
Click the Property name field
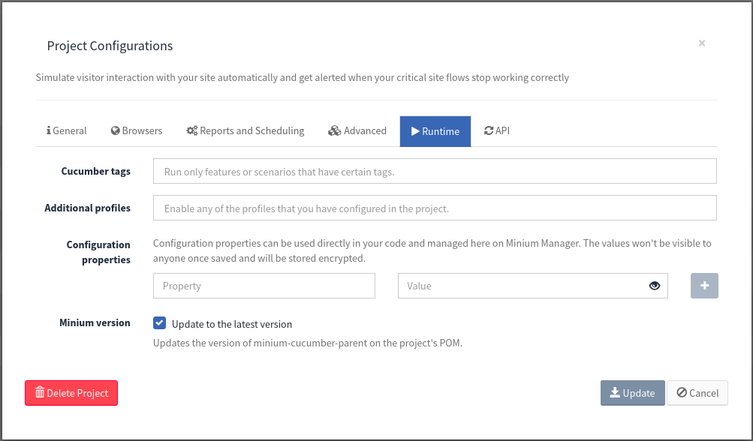(x=264, y=286)
